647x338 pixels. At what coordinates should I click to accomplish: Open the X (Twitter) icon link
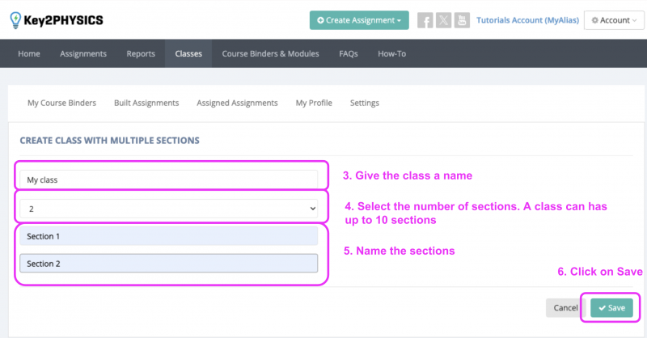tap(443, 20)
